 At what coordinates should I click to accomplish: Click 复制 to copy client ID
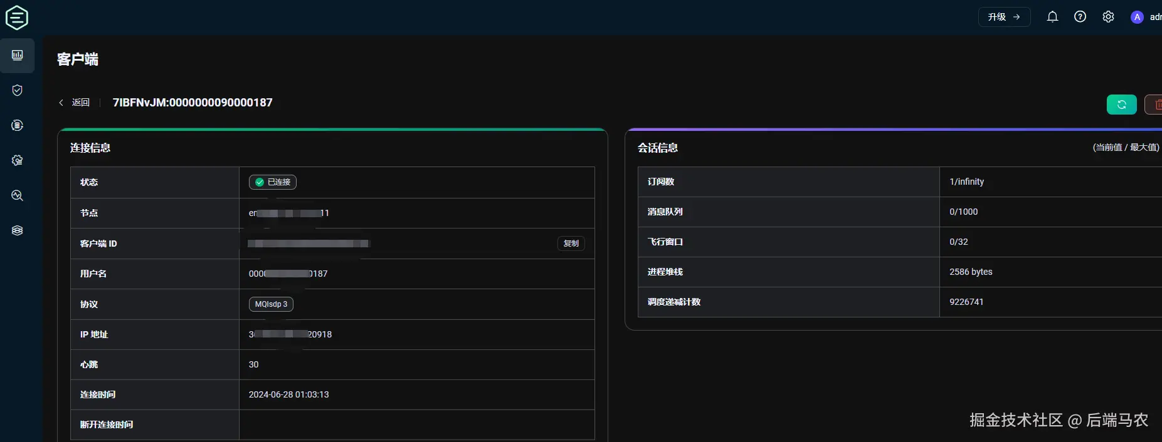click(x=571, y=243)
